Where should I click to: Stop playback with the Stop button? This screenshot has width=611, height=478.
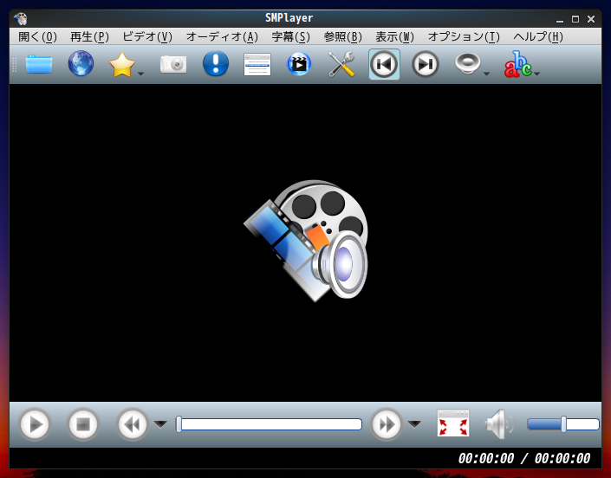[x=83, y=424]
